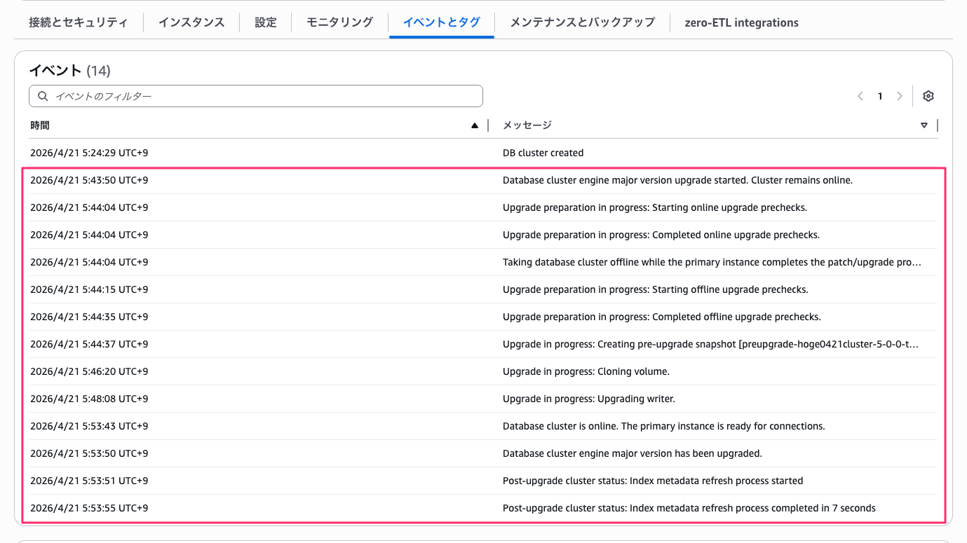Select page number 1 in pagination
967x543 pixels.
point(880,96)
